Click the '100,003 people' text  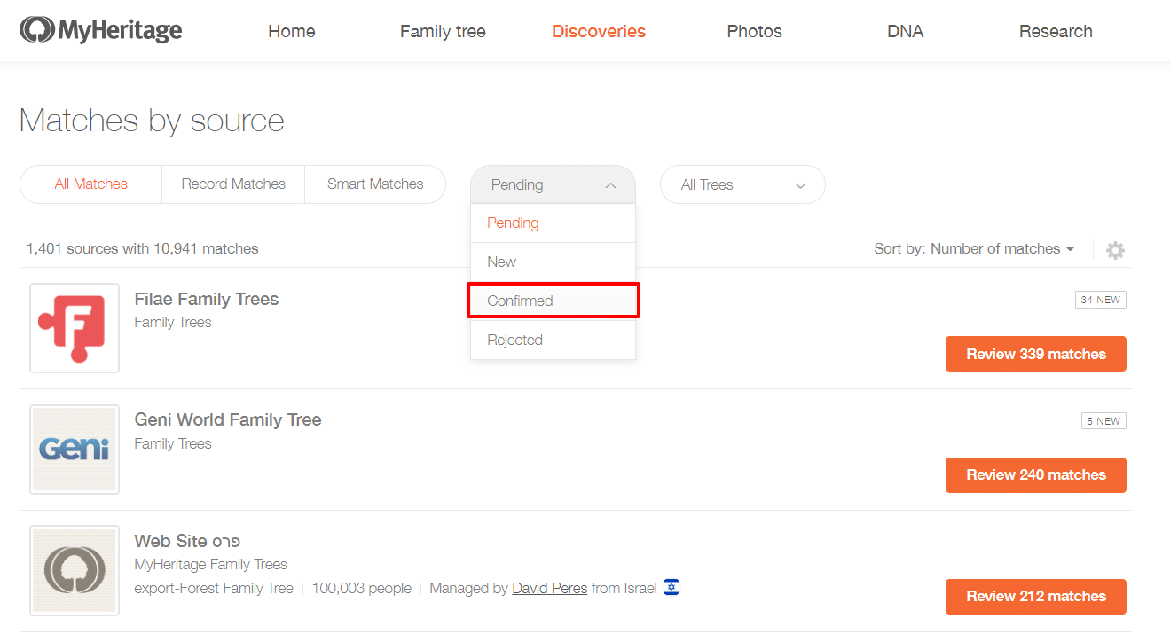[x=362, y=588]
